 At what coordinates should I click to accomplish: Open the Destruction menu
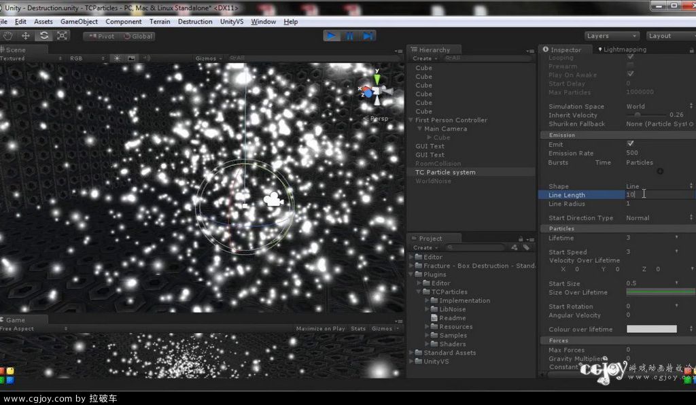(195, 21)
